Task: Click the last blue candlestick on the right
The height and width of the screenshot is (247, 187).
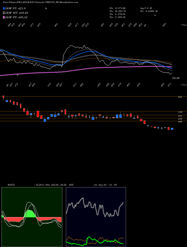Action: [x=172, y=129]
